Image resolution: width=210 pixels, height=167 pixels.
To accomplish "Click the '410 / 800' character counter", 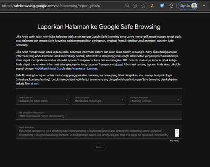I will point(175,141).
